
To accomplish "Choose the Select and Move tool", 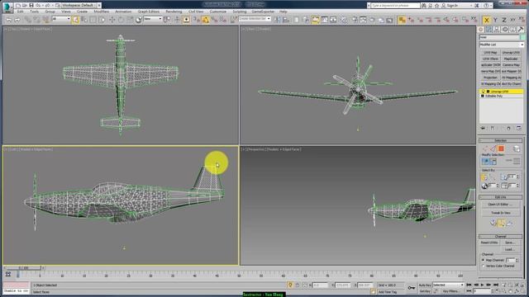I will [x=112, y=20].
